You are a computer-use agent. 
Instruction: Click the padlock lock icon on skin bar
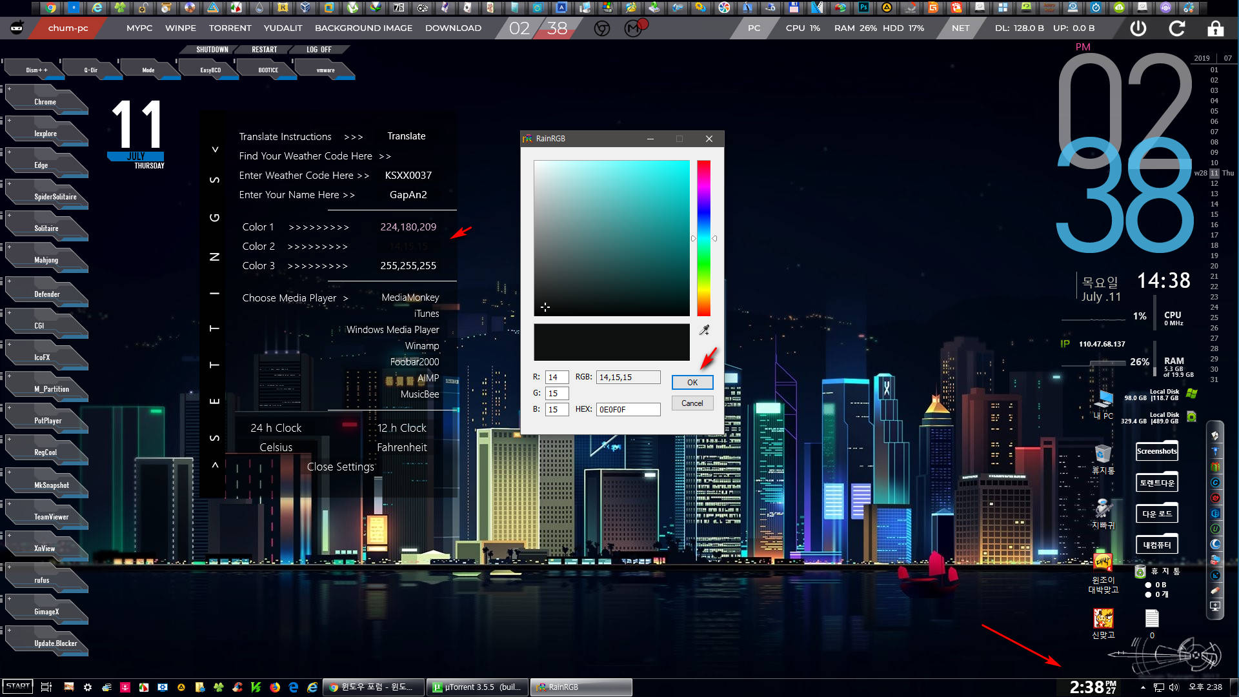(1216, 28)
